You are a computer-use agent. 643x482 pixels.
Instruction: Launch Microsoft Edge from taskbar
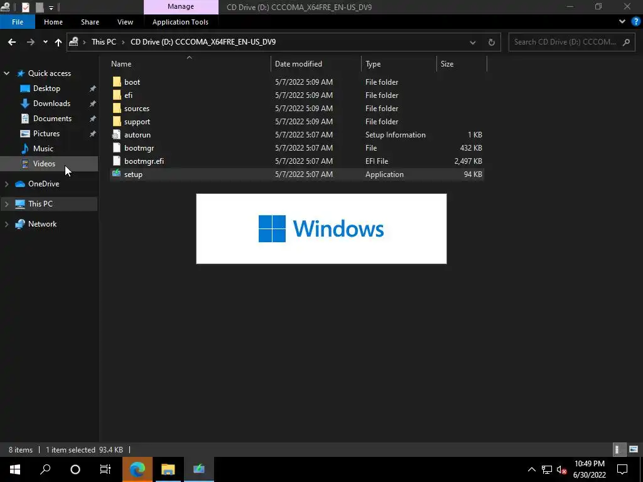[x=138, y=469]
